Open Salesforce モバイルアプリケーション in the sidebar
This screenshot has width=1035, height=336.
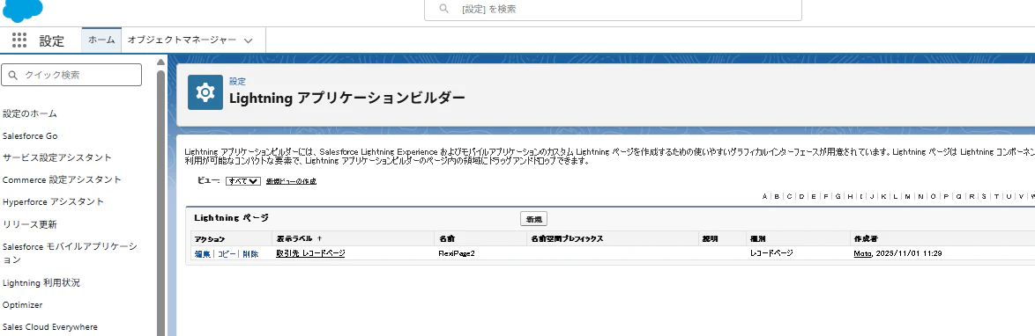(70, 252)
